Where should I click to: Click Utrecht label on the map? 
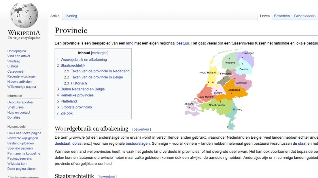tap(218, 93)
